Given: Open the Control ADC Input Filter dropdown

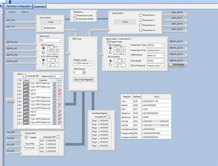Looking at the screenshot, I should [32, 148].
